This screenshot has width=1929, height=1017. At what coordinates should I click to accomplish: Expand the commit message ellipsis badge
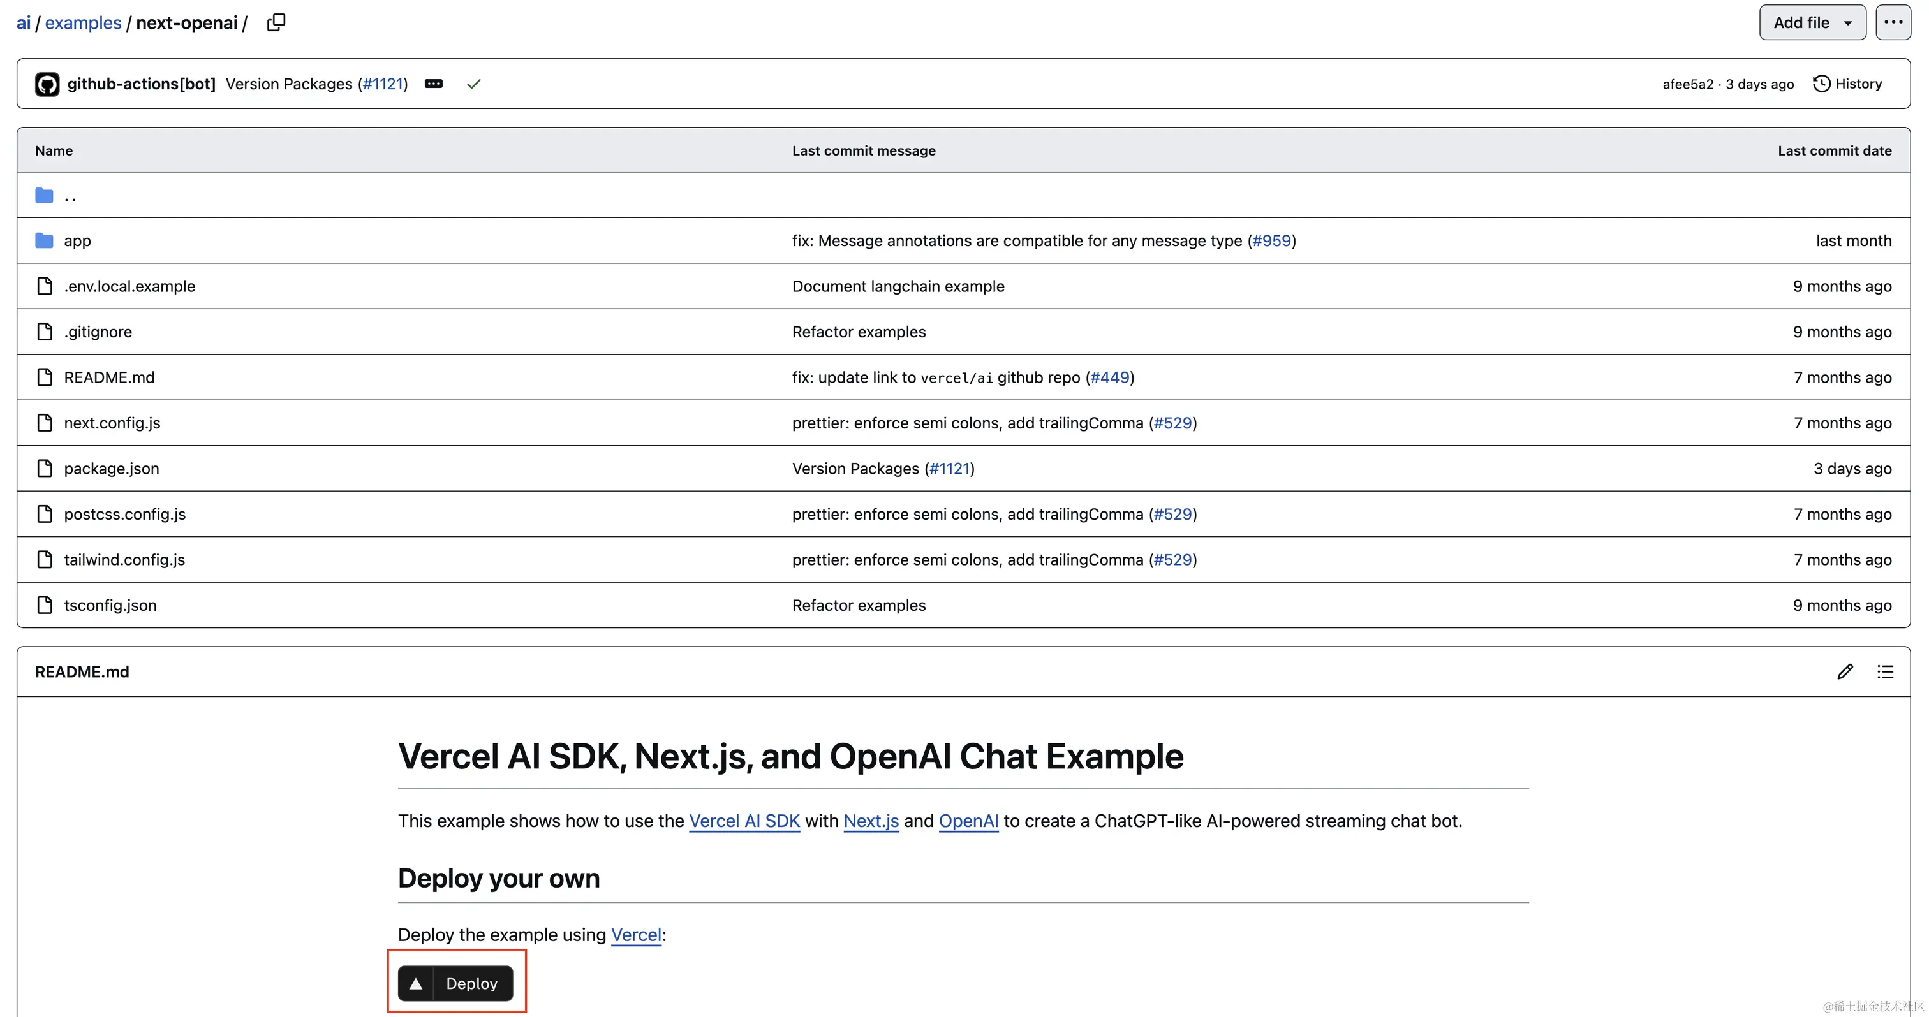coord(434,84)
